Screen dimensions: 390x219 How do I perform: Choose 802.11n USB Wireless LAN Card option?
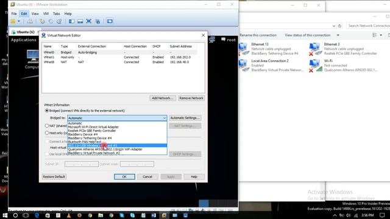pyautogui.click(x=117, y=145)
